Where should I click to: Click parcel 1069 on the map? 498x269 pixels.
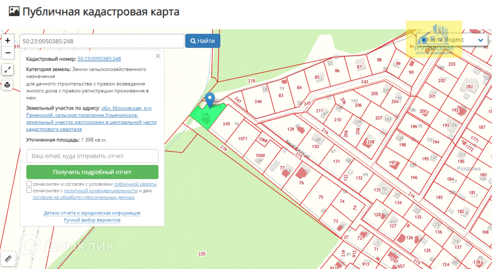coord(260,156)
